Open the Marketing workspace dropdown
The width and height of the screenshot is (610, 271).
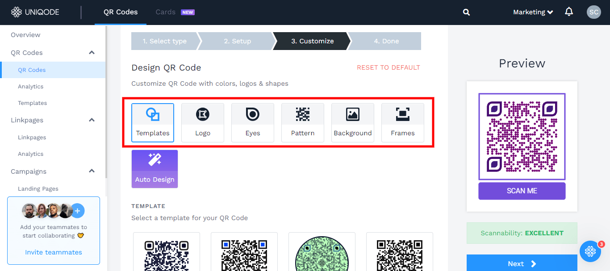(533, 12)
